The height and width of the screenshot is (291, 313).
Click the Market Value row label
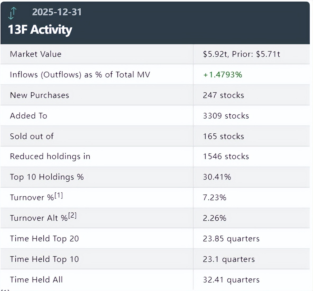point(36,54)
